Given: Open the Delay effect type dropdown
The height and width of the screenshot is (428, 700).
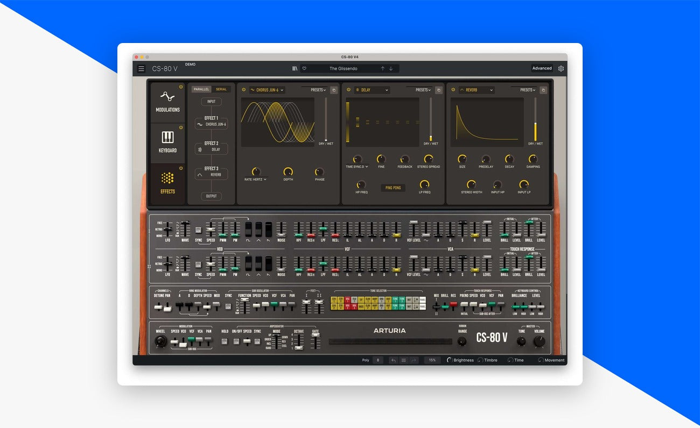Looking at the screenshot, I should (372, 90).
